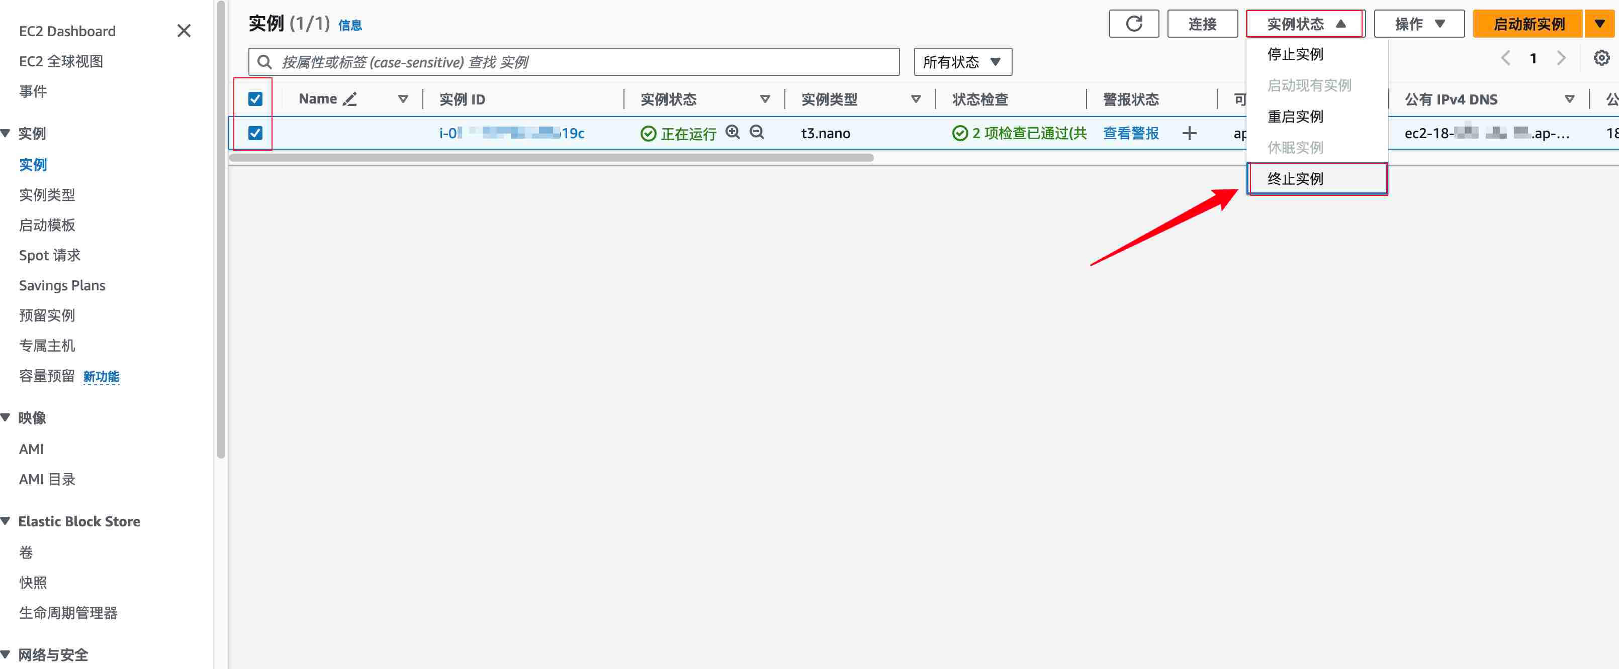Open the 查看警报 link
This screenshot has width=1619, height=669.
[x=1130, y=133]
